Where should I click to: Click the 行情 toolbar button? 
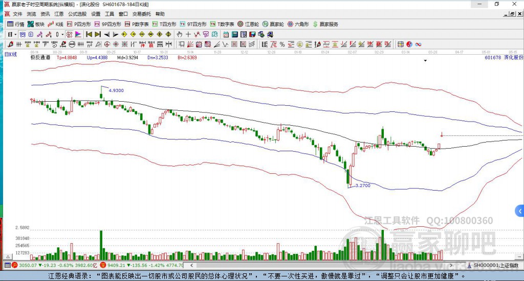click(x=16, y=24)
